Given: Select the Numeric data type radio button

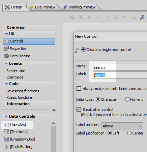Looking at the screenshot, I should [127, 99].
